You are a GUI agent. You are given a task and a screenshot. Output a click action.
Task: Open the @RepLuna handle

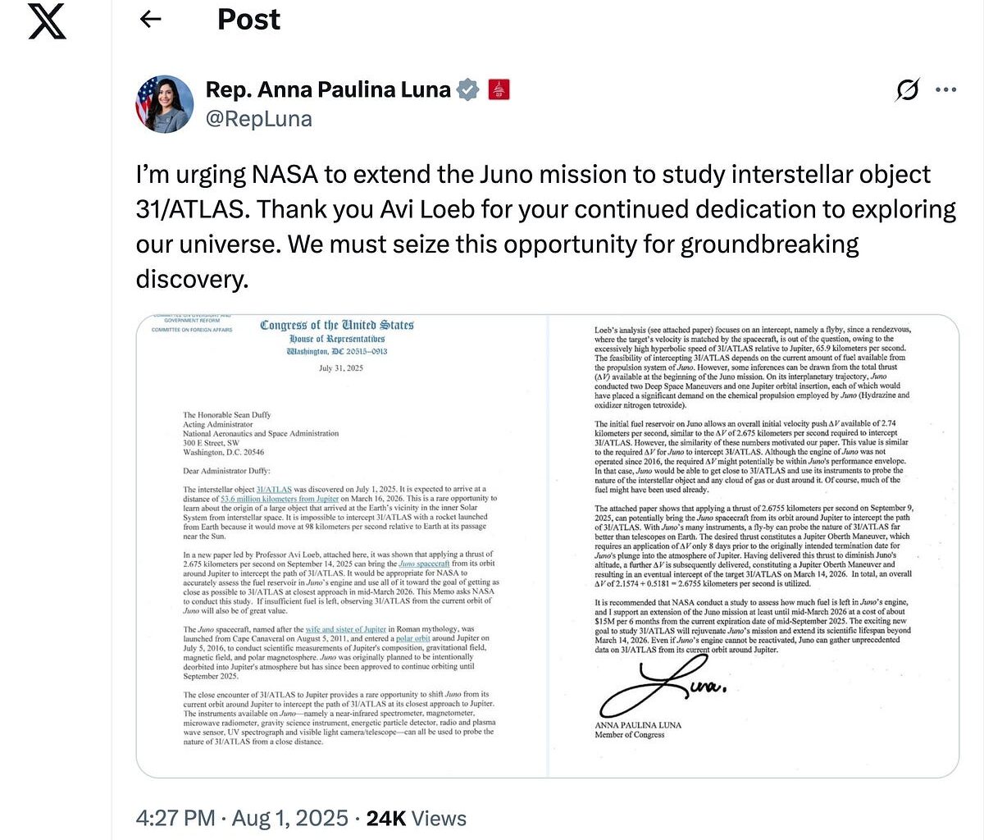pyautogui.click(x=259, y=119)
